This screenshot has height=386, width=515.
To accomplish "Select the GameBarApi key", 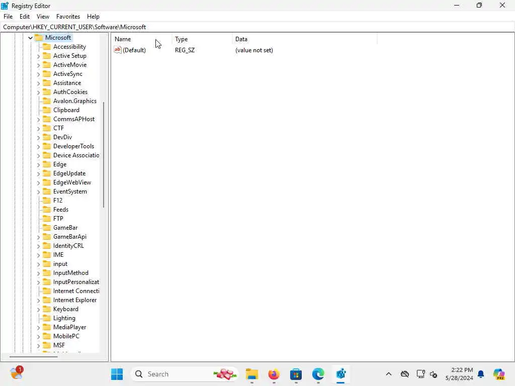I will (69, 237).
